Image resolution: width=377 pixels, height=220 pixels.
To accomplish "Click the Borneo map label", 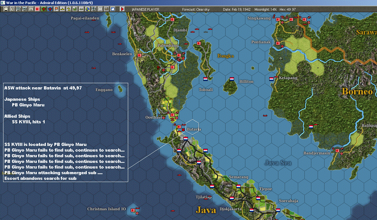I will coord(357,92).
